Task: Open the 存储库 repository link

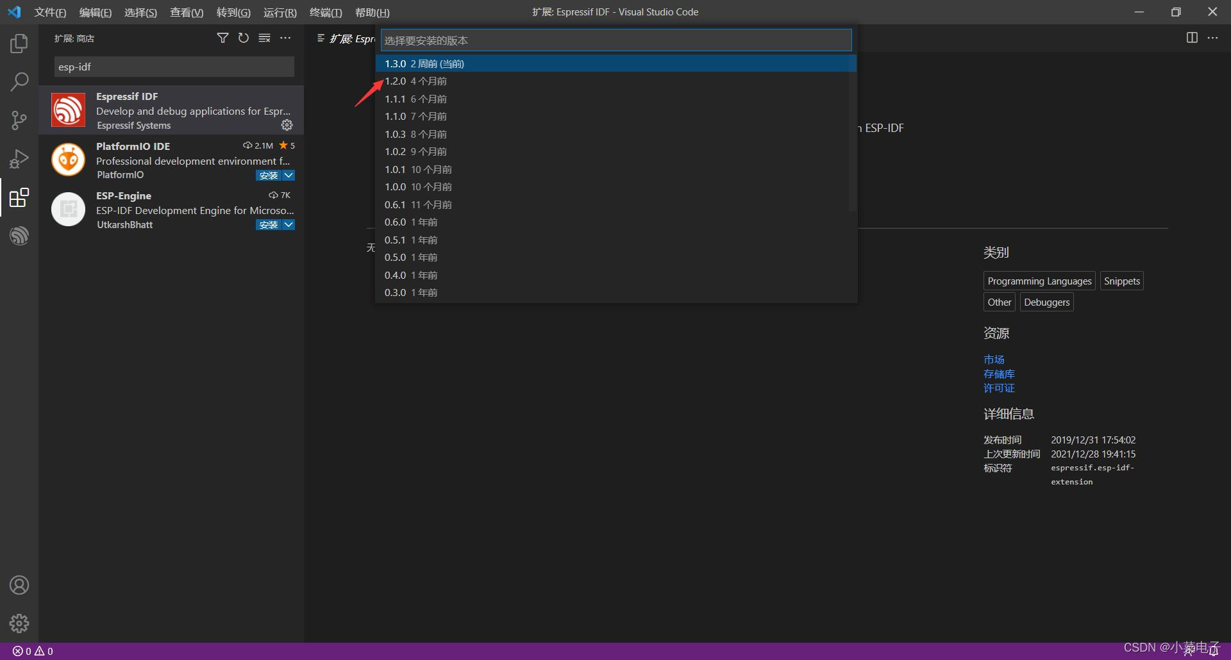Action: 999,374
